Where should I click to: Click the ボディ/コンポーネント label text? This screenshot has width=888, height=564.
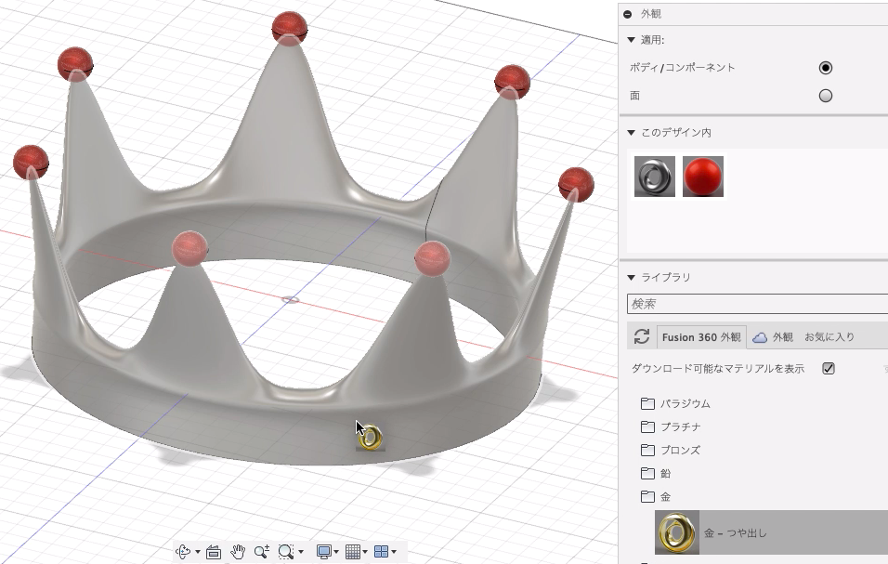[x=683, y=68]
